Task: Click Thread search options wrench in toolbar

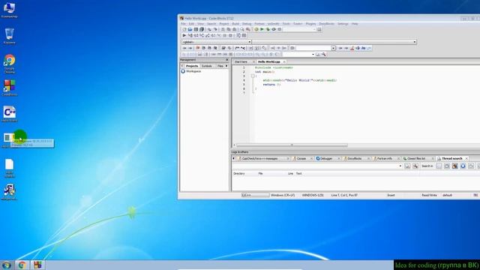Action: pyautogui.click(x=323, y=54)
